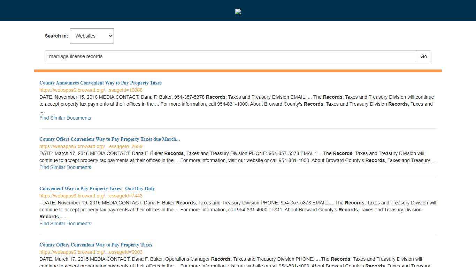Find Similar Documents for ssageId=10088 result
The height and width of the screenshot is (267, 476).
(65, 118)
